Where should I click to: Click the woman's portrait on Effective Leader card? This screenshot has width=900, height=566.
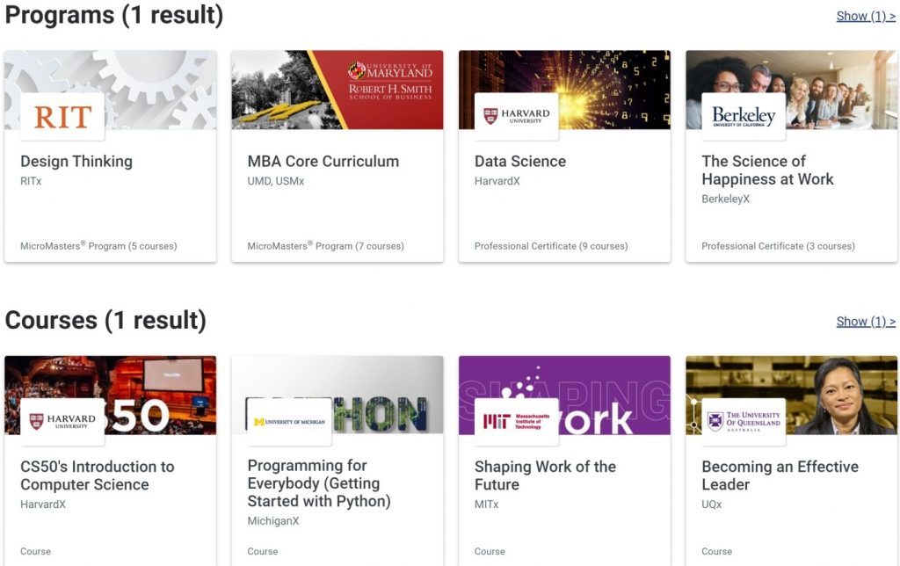(842, 396)
